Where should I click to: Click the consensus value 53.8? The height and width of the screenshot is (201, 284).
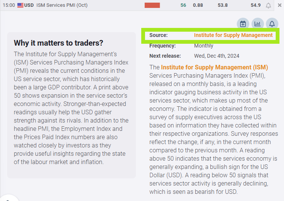point(223,5)
